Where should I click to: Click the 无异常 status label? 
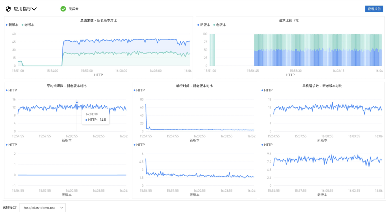74,9
